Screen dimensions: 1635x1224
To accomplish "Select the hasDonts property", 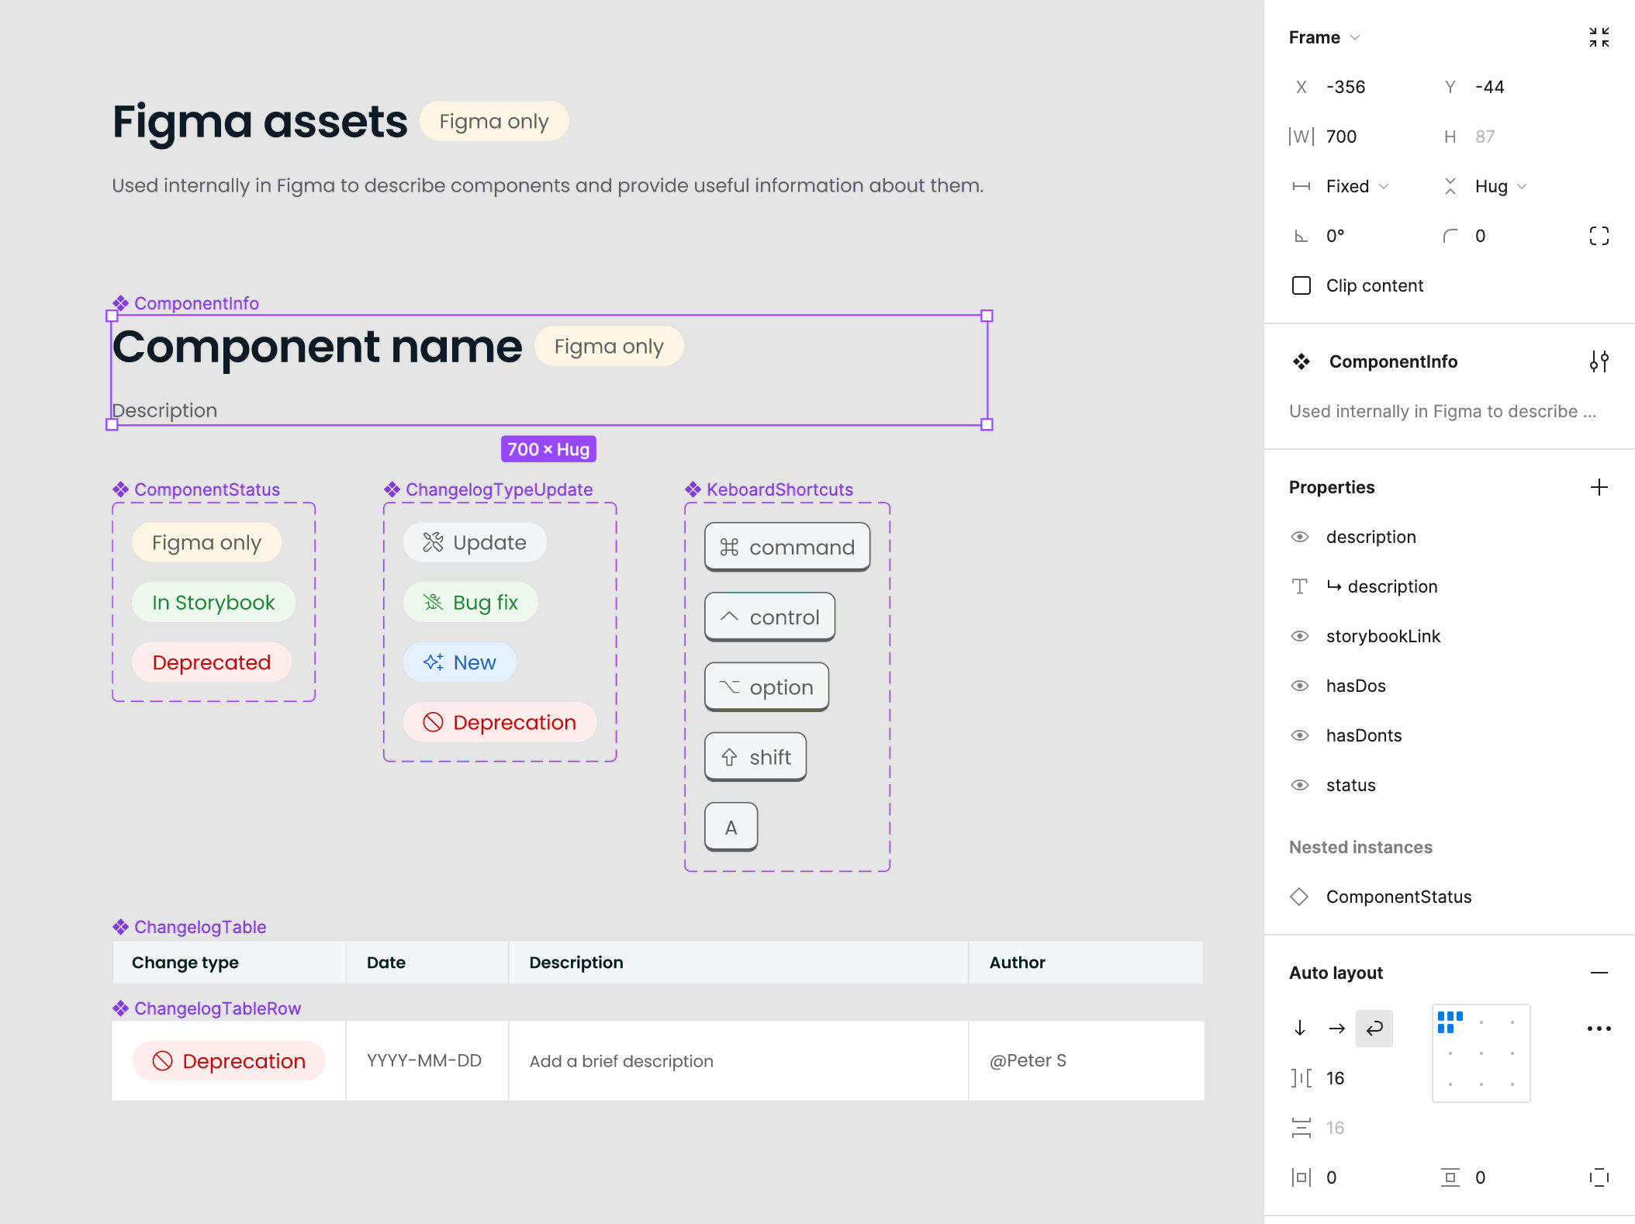I will click(x=1364, y=735).
